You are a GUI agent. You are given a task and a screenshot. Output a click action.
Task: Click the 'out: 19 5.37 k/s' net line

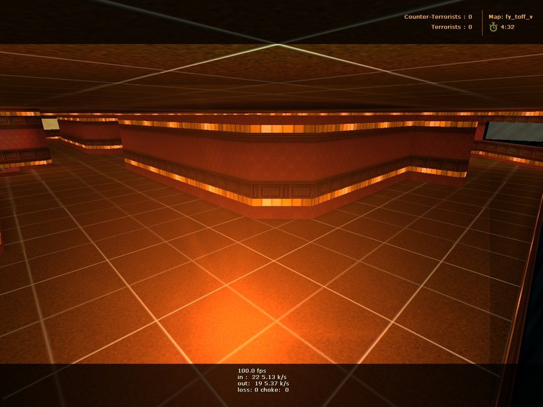(x=263, y=383)
